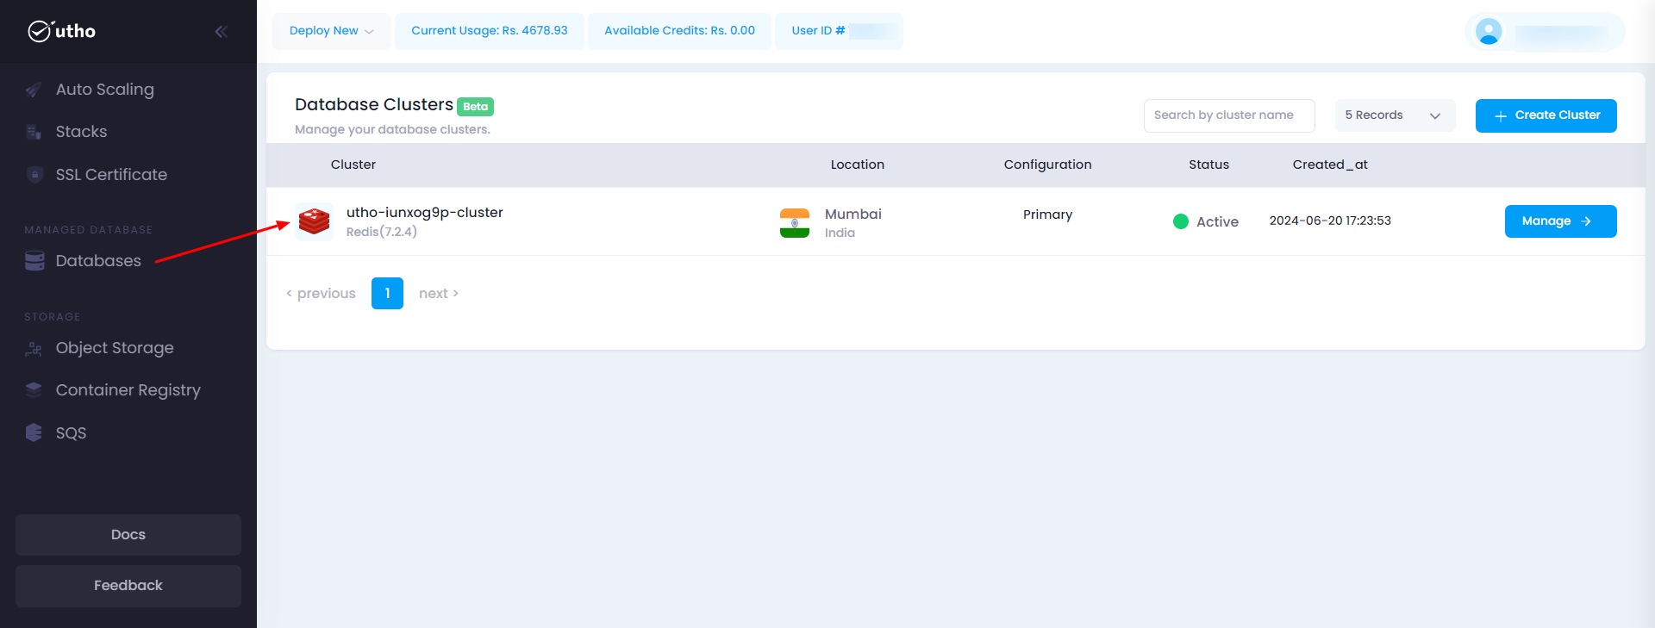The height and width of the screenshot is (628, 1655).
Task: Click the green Active status dot
Action: [x=1181, y=221]
